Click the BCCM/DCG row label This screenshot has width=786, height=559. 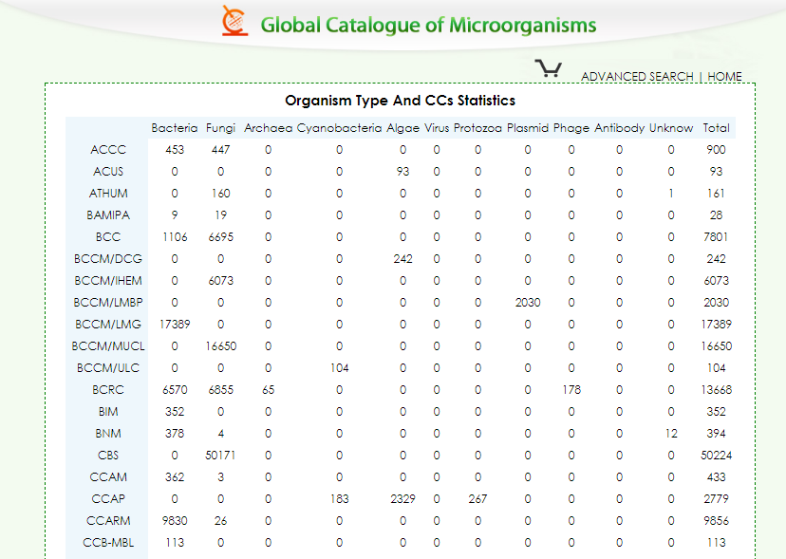[108, 259]
